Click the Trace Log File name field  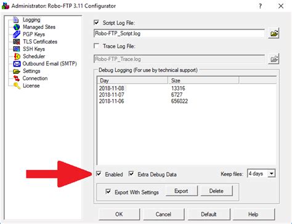pyautogui.click(x=179, y=59)
